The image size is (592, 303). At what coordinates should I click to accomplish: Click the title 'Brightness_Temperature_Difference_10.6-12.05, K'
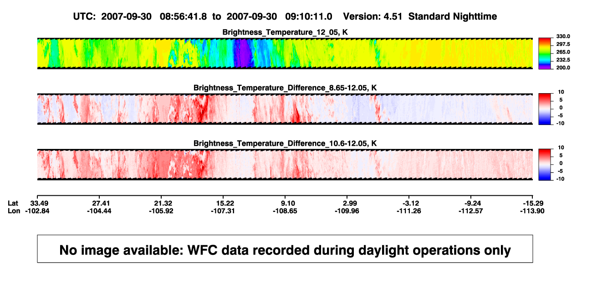point(285,144)
